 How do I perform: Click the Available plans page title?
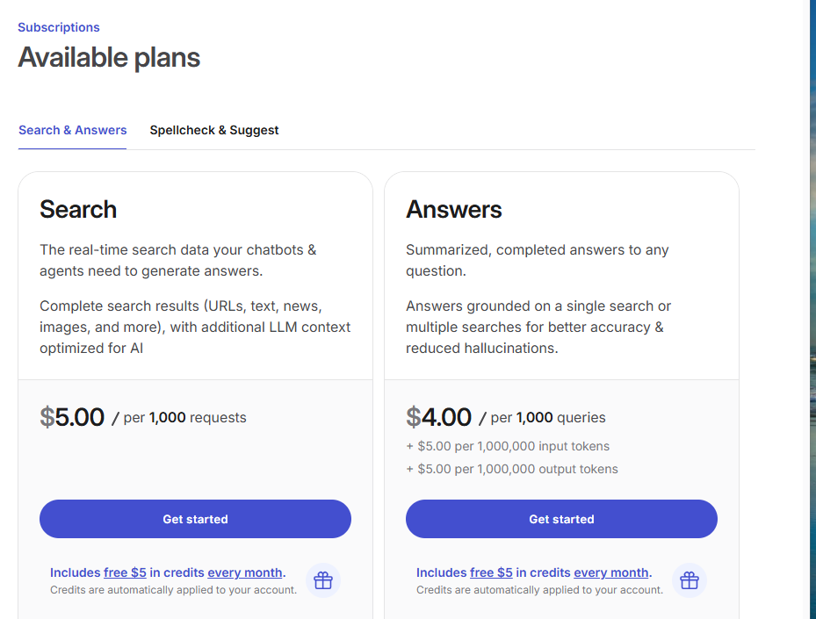[x=109, y=57]
